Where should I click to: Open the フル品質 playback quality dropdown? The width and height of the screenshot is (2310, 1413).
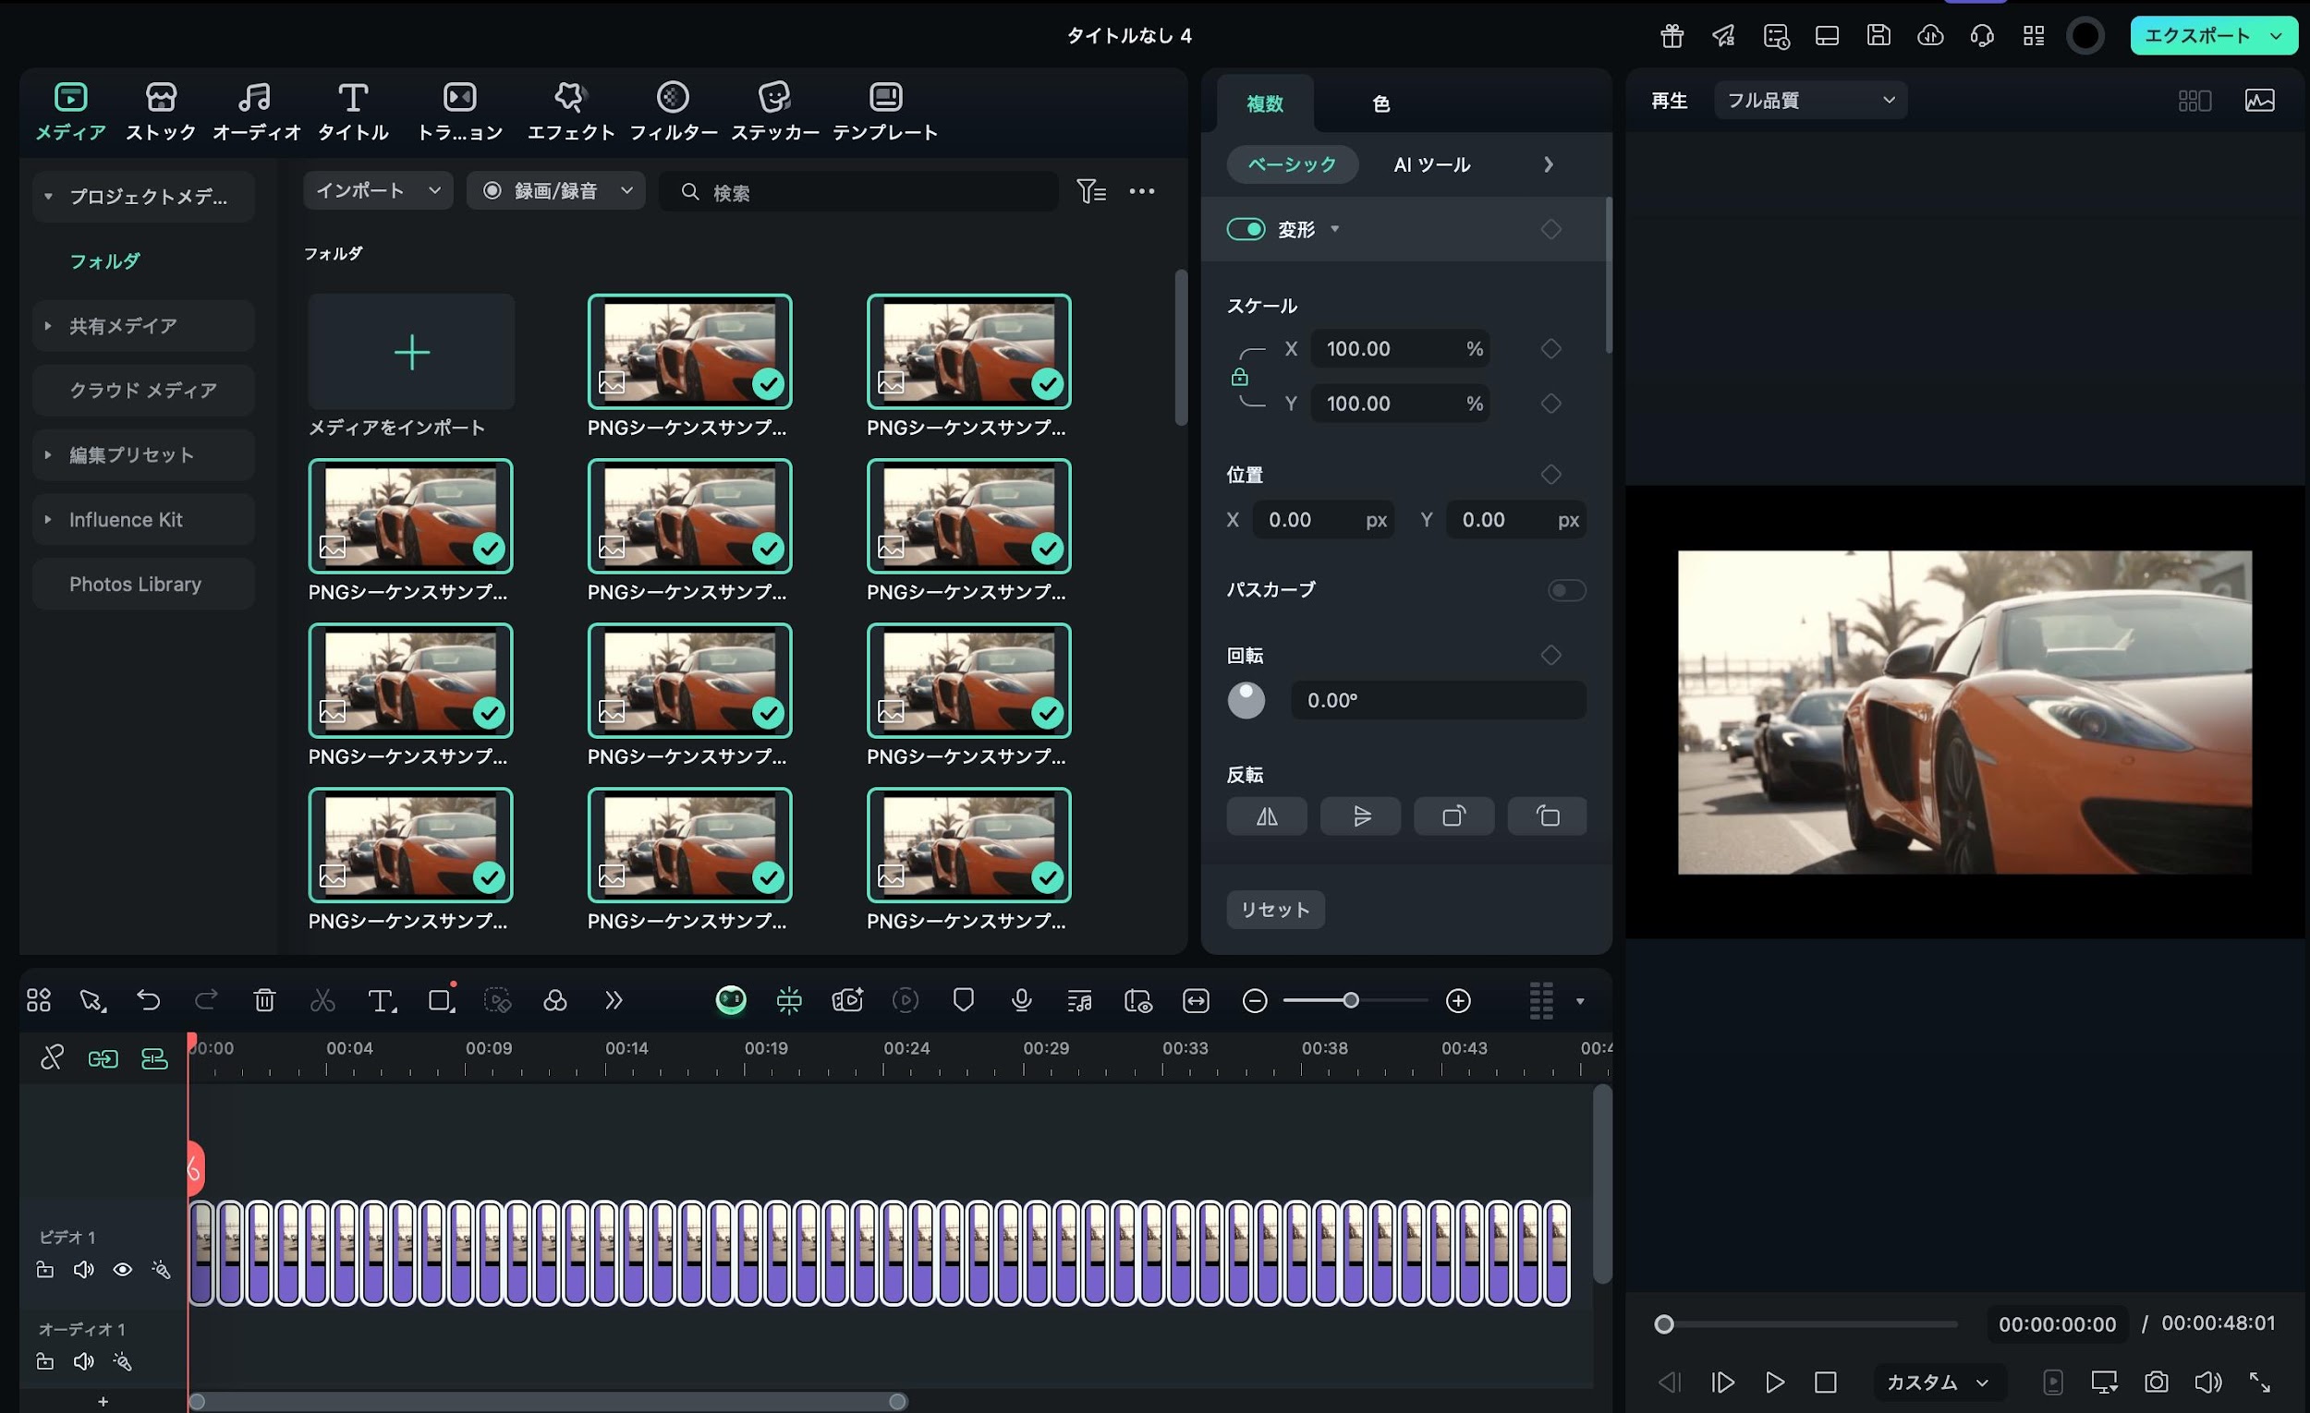coord(1810,101)
